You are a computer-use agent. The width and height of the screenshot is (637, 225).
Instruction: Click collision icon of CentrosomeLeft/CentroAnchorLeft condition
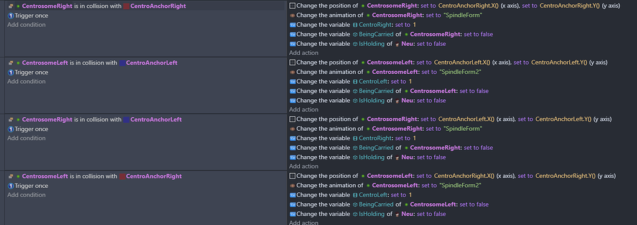tap(11, 63)
